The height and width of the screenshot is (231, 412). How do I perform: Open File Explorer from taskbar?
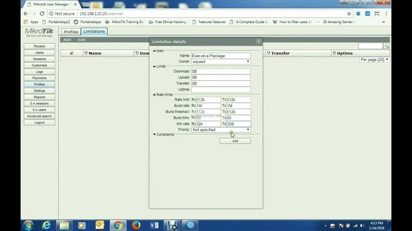(64, 225)
